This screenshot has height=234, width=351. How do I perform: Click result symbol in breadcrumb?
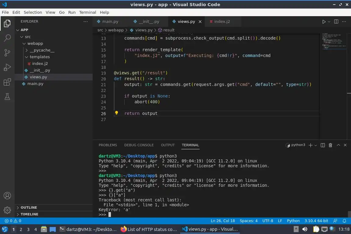(x=166, y=30)
